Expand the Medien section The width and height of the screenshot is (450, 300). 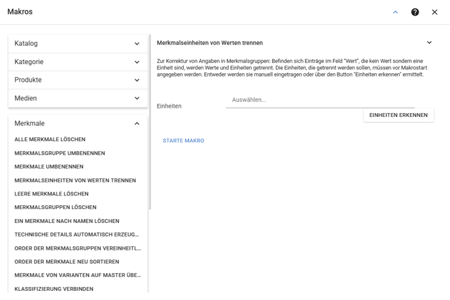[x=78, y=99]
